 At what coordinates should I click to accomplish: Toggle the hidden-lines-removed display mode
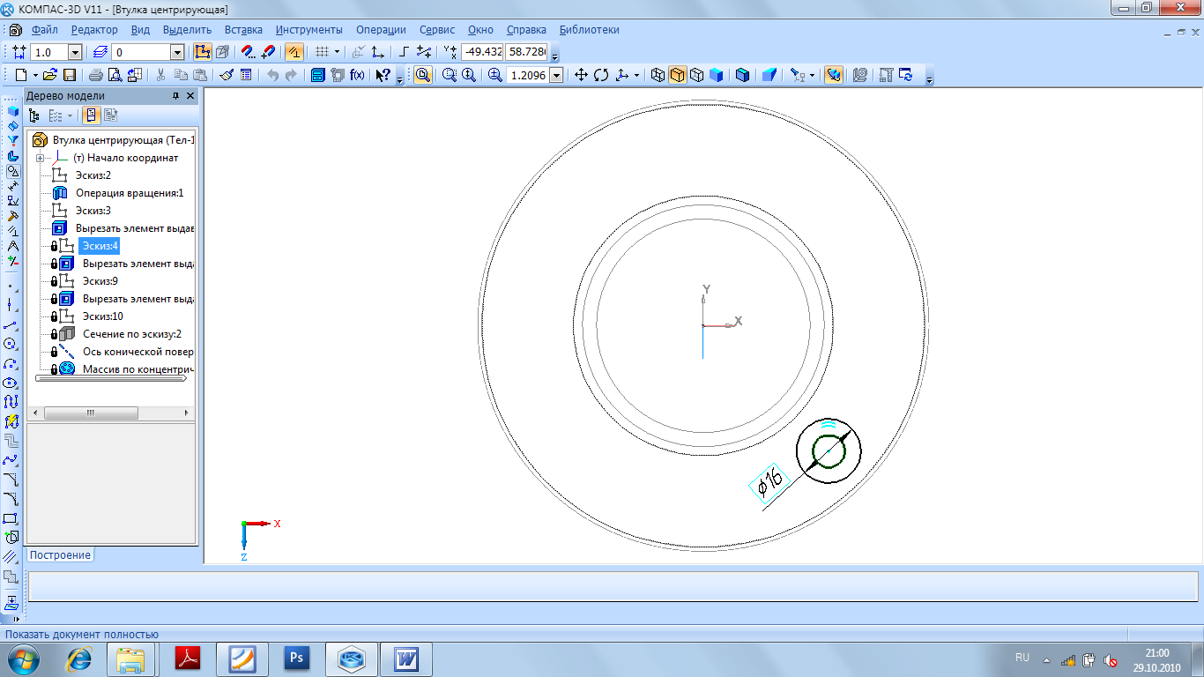point(677,76)
